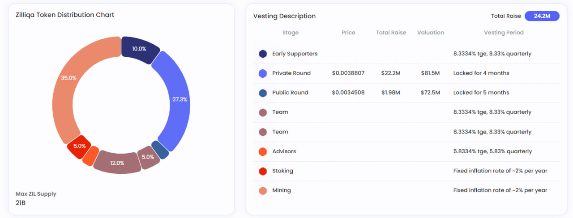Click the Advisors stage name

point(284,151)
